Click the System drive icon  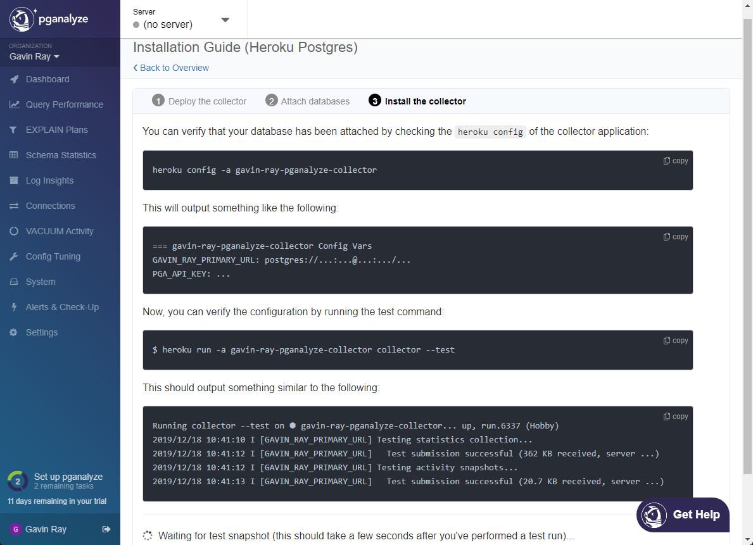click(14, 282)
